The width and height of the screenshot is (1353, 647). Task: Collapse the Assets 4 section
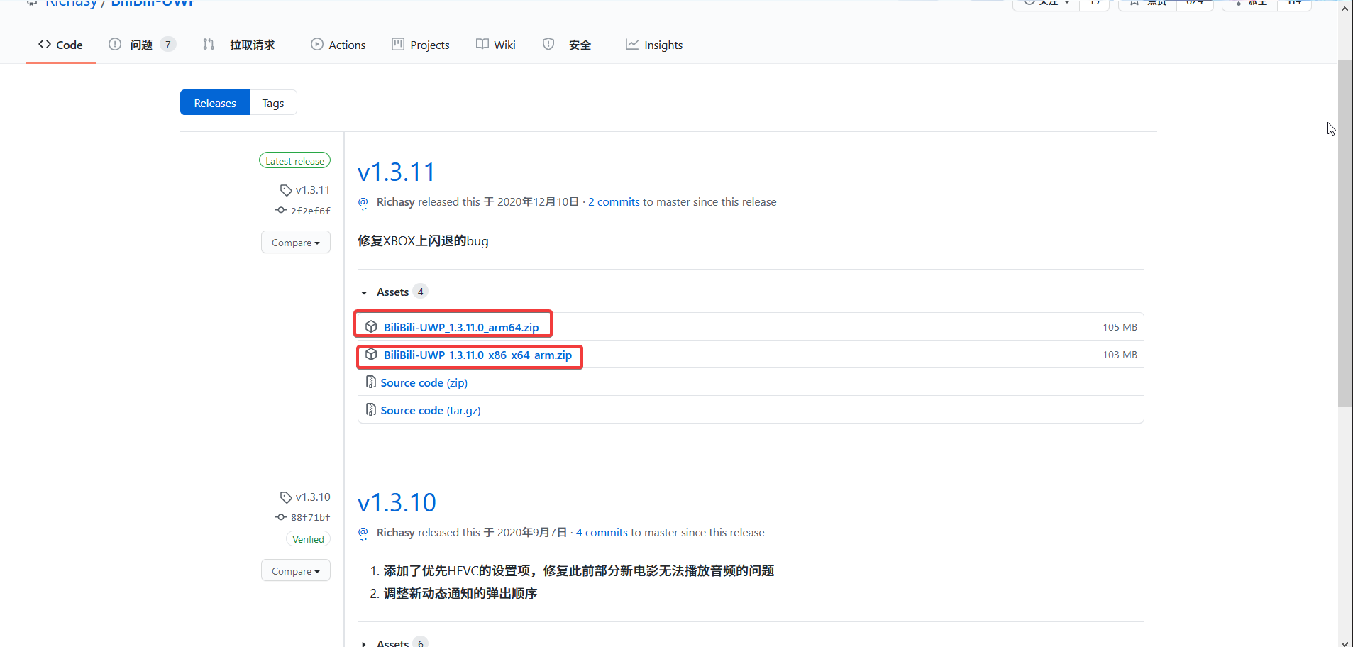393,292
